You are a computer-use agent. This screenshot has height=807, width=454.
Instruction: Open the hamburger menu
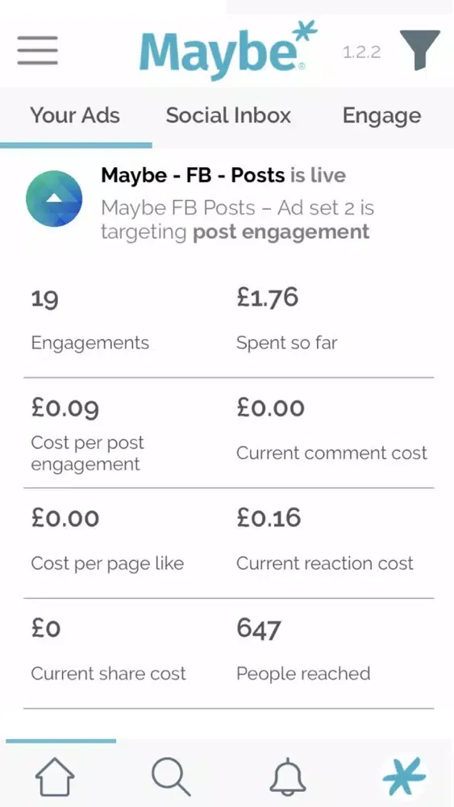pos(37,50)
